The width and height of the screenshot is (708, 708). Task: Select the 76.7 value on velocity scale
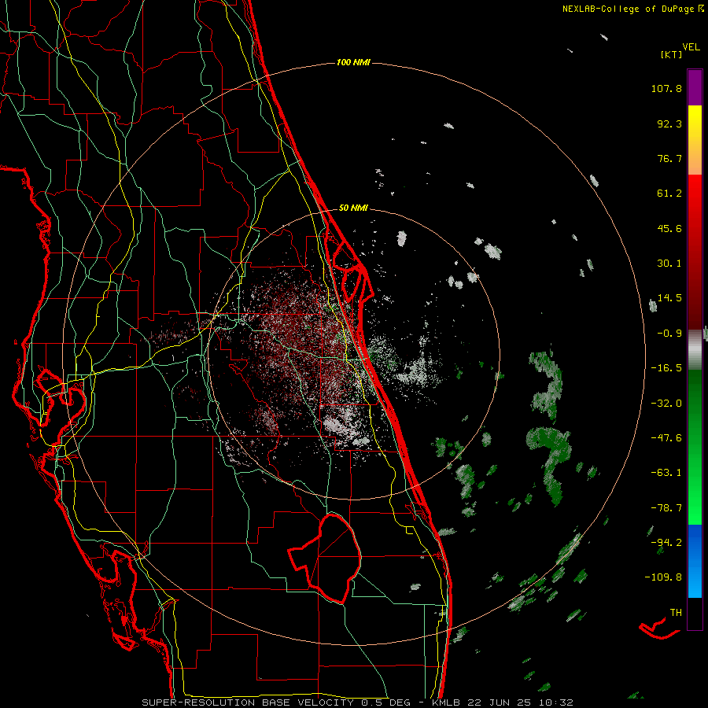[x=669, y=158]
